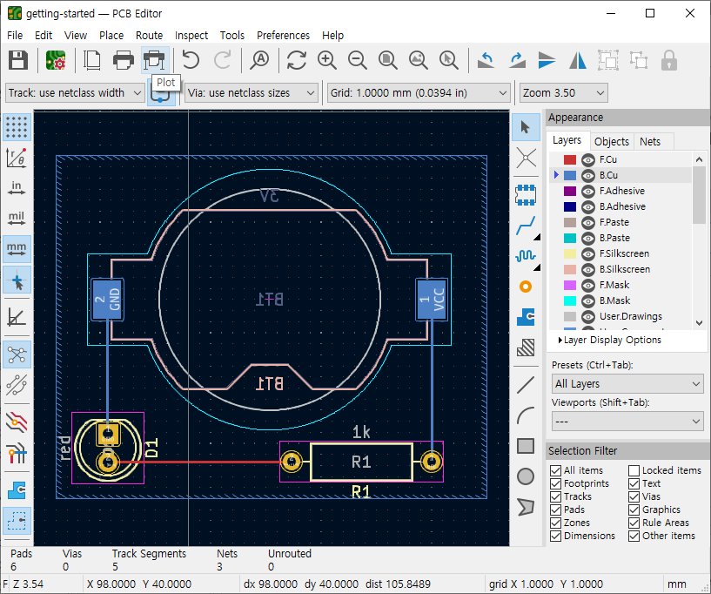The width and height of the screenshot is (711, 594).
Task: Click the Zoom in icon
Action: tap(327, 60)
